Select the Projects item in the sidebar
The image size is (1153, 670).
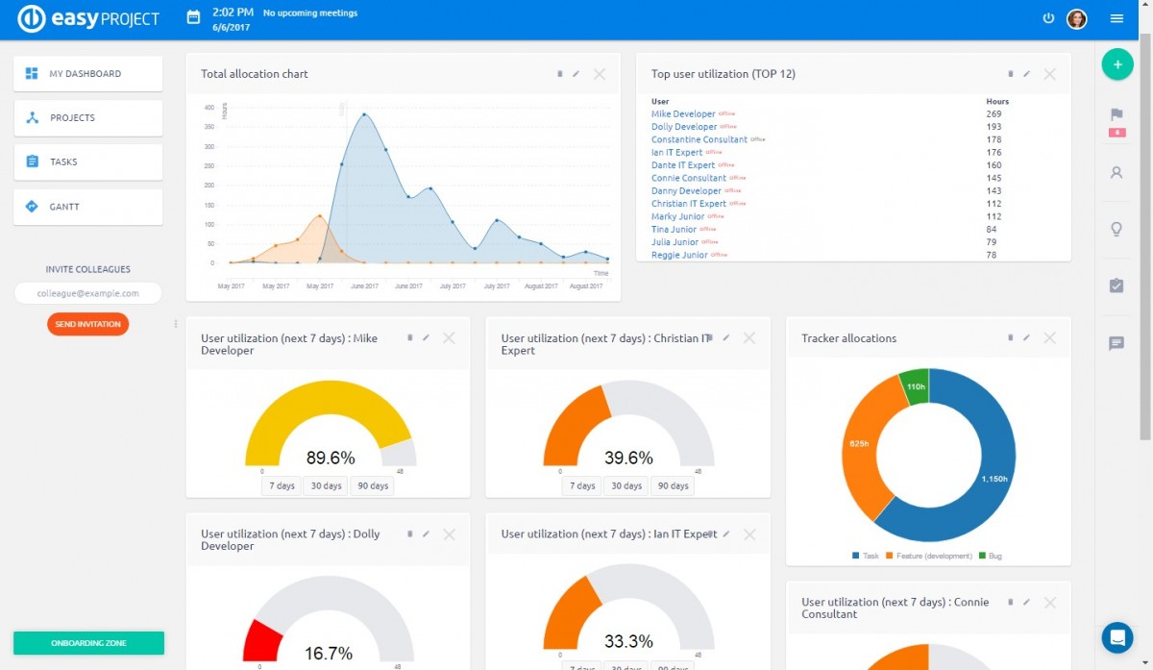tap(87, 117)
